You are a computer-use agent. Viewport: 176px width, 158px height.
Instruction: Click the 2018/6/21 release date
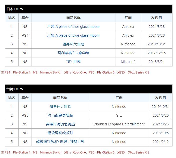(x=156, y=62)
